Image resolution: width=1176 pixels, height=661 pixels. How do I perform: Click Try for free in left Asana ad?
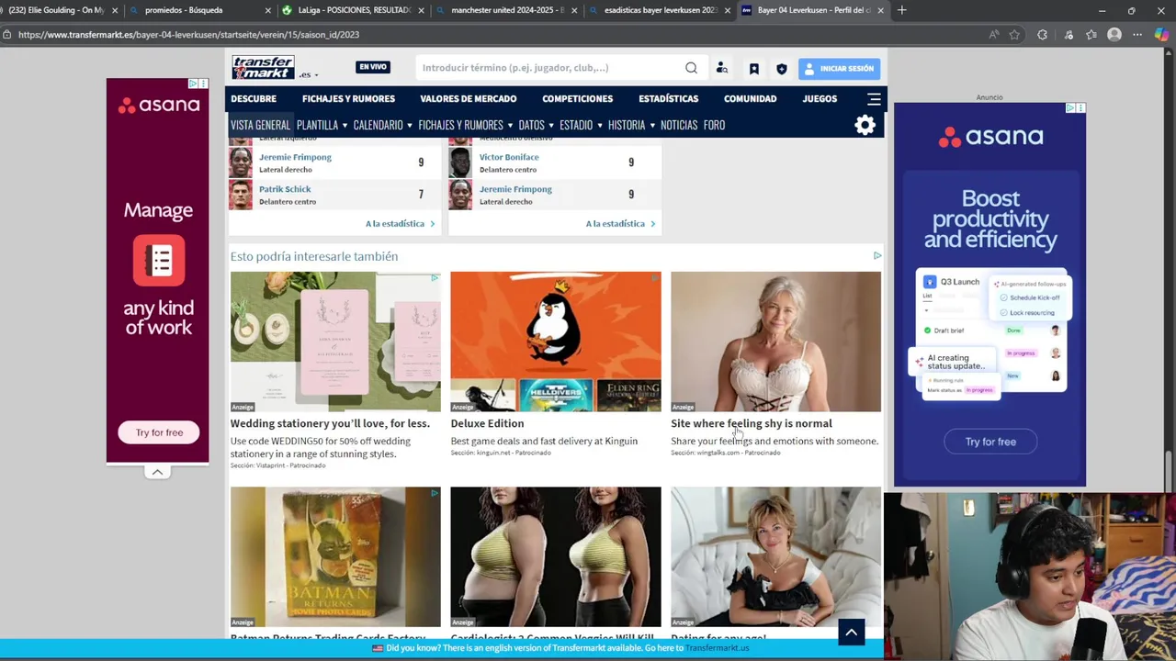coord(159,432)
